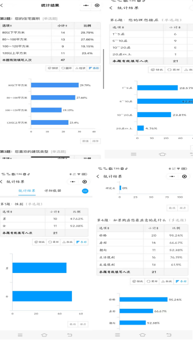The image size is (193, 341).
Task: Open the blue circular more-options button beside 详细数据
Action: click(x=85, y=191)
